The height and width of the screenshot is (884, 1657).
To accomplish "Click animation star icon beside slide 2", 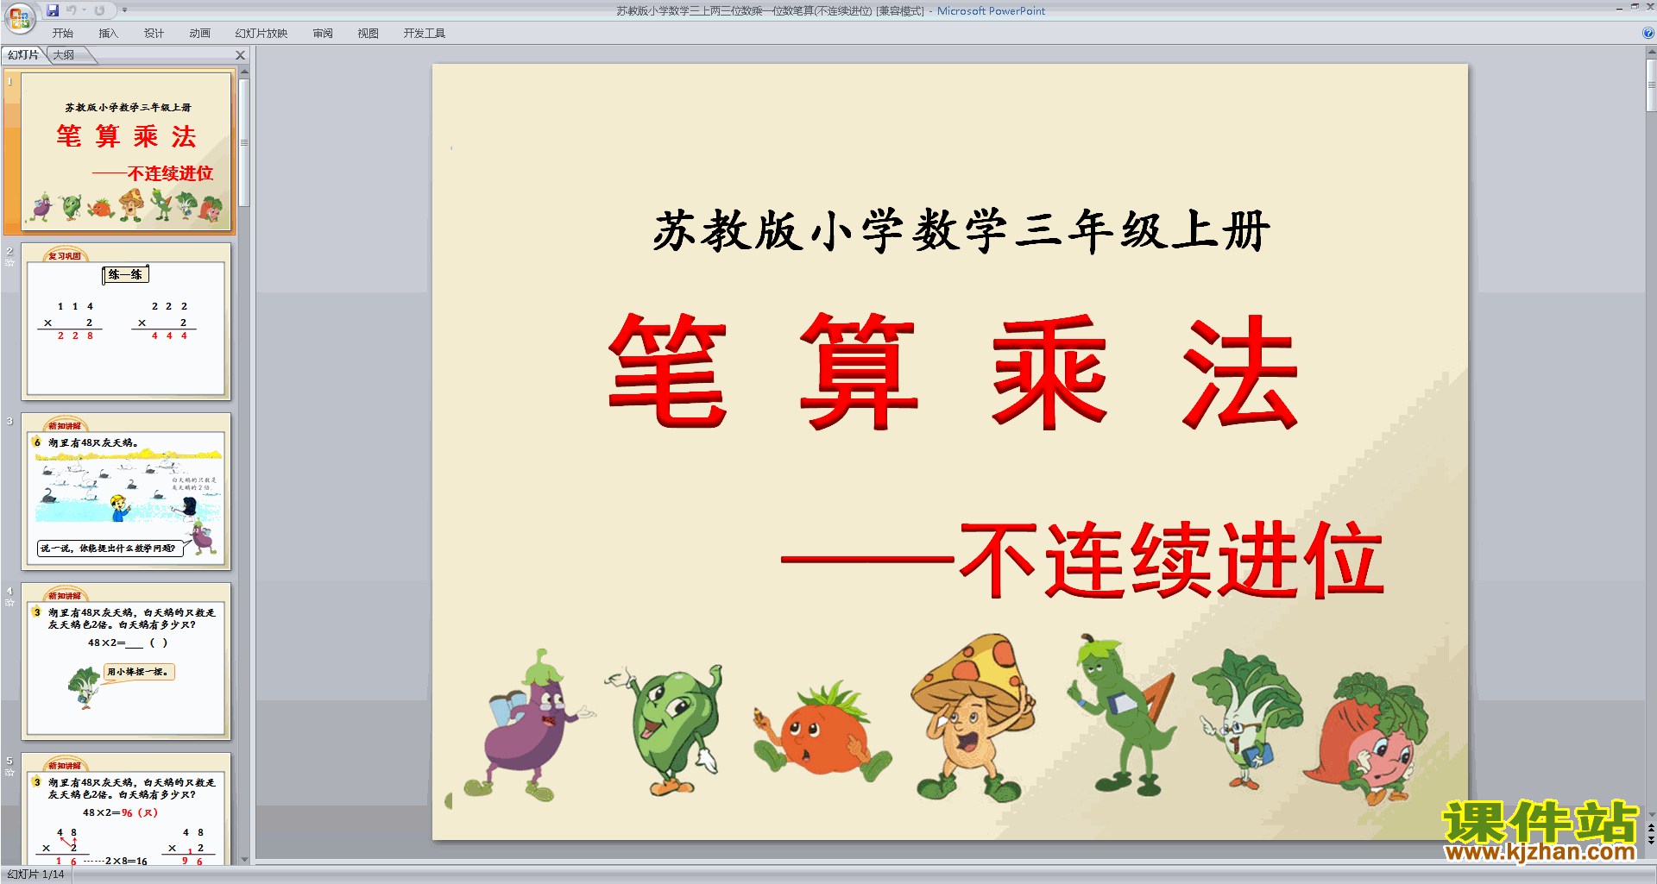I will click(9, 263).
